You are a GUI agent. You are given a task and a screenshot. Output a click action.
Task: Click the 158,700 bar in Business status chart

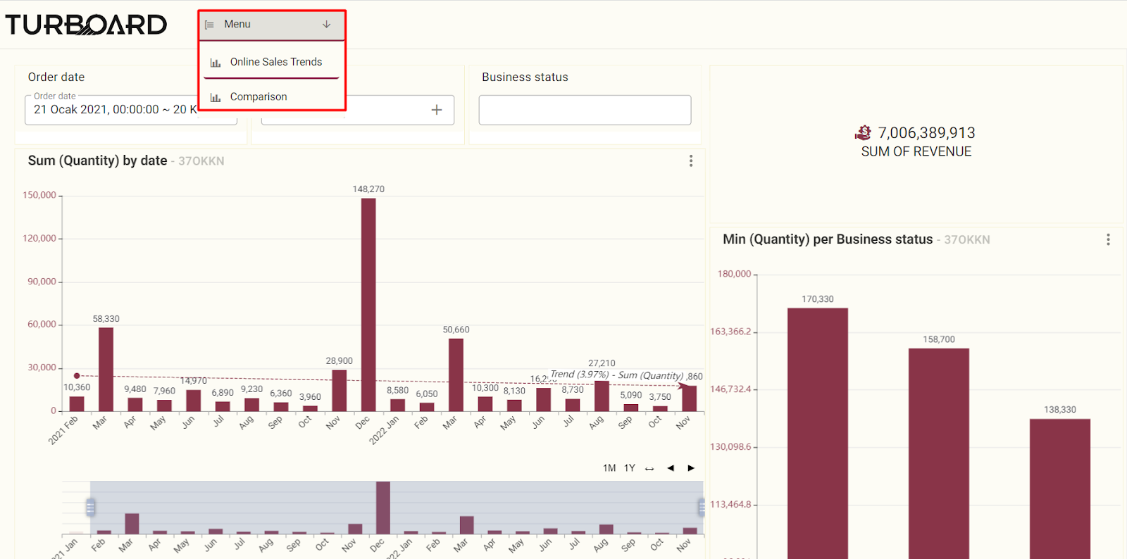[x=939, y=454]
